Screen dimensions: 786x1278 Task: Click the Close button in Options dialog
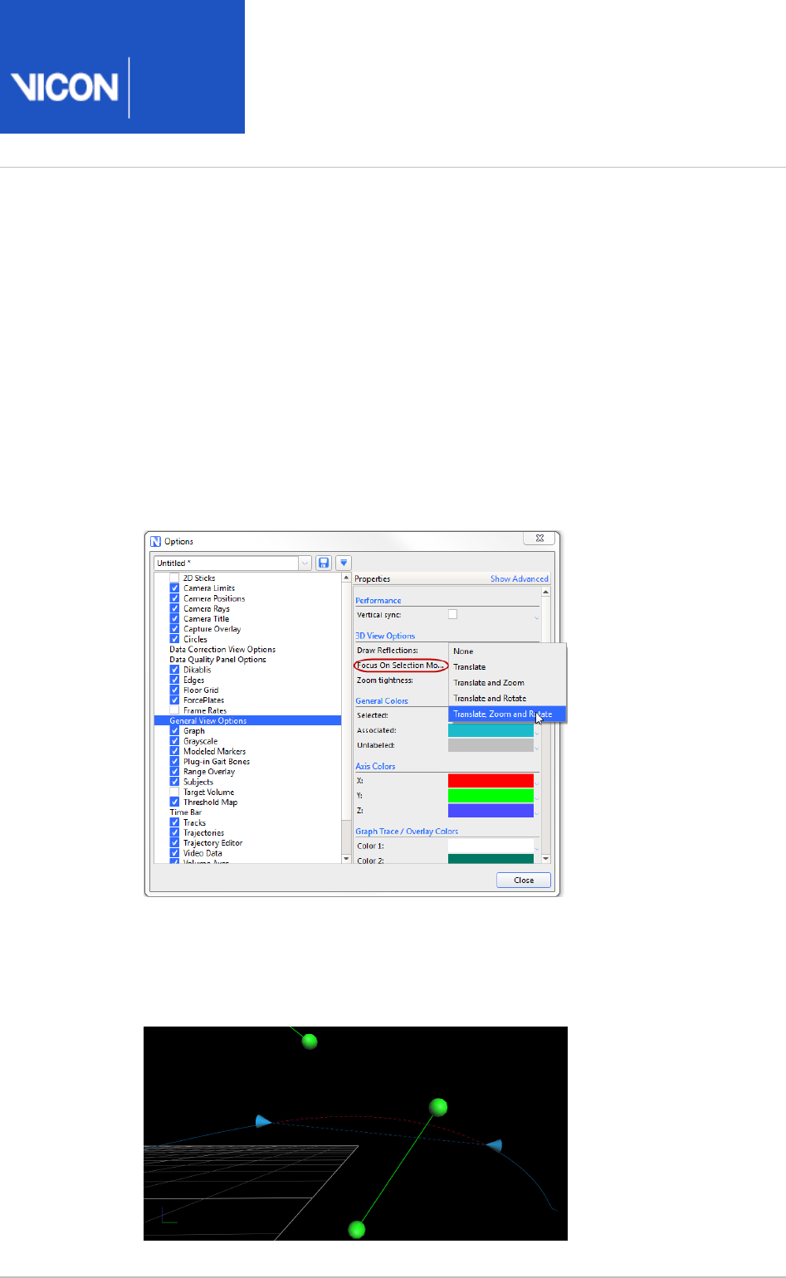pyautogui.click(x=524, y=880)
